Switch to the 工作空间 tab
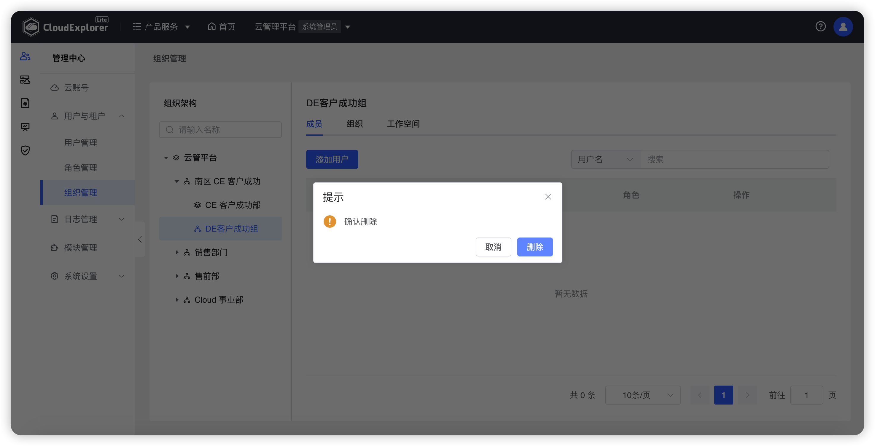This screenshot has height=446, width=875. tap(403, 124)
